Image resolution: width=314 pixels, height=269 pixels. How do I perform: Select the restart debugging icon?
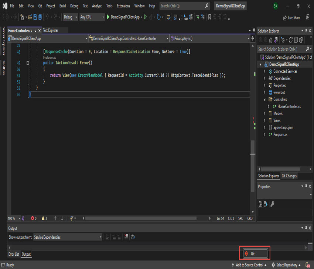[159, 17]
